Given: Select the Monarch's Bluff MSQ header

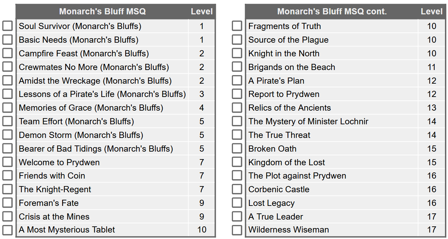Looking at the screenshot, I should 102,11.
